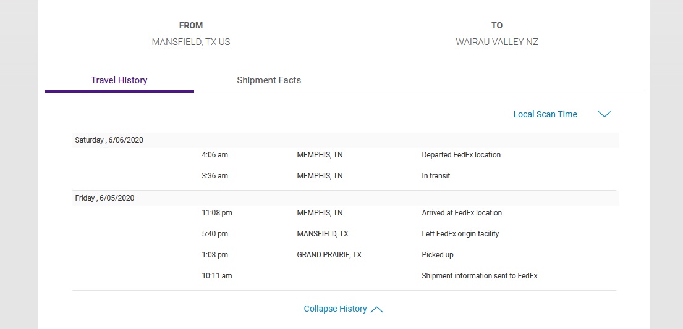Switch to the Shipment Facts tab
The image size is (683, 329).
(x=269, y=80)
